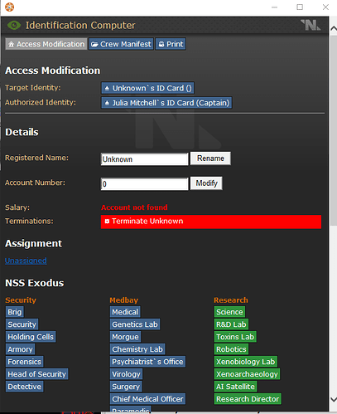Click the Unassigned assignment link
Image resolution: width=337 pixels, height=414 pixels.
[x=26, y=261]
